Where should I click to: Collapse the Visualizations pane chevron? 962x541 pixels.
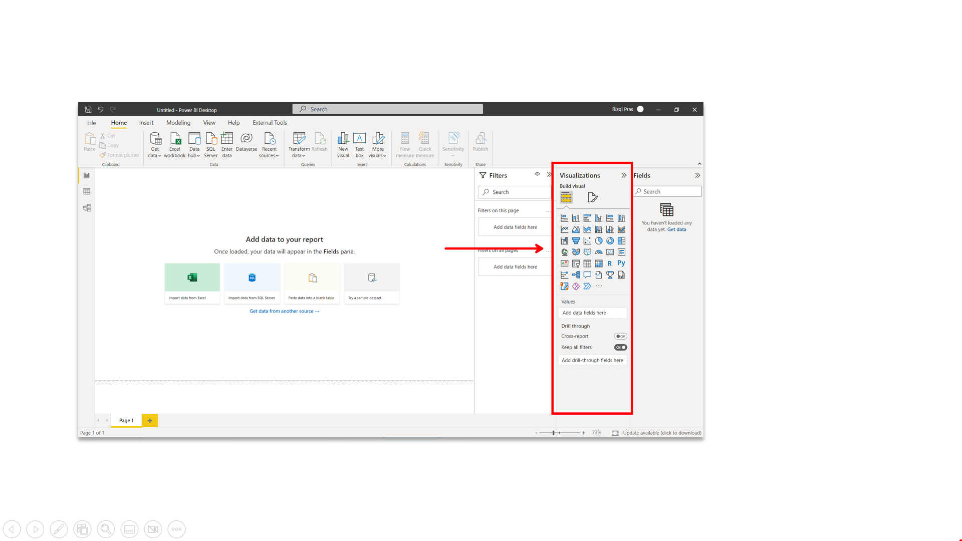pos(624,175)
